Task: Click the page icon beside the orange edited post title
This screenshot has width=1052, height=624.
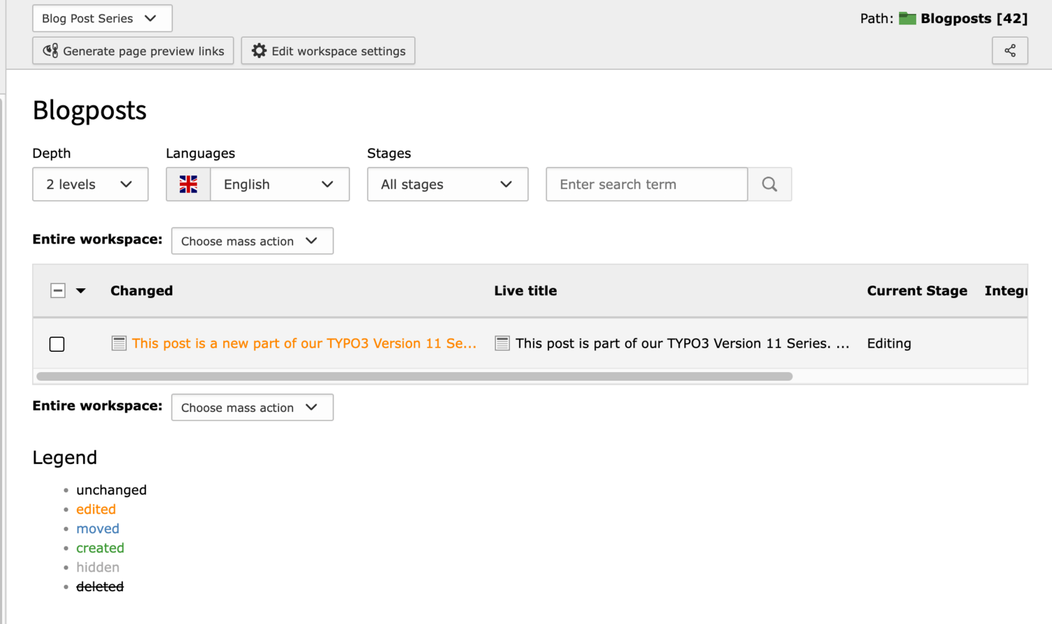Action: pos(119,343)
